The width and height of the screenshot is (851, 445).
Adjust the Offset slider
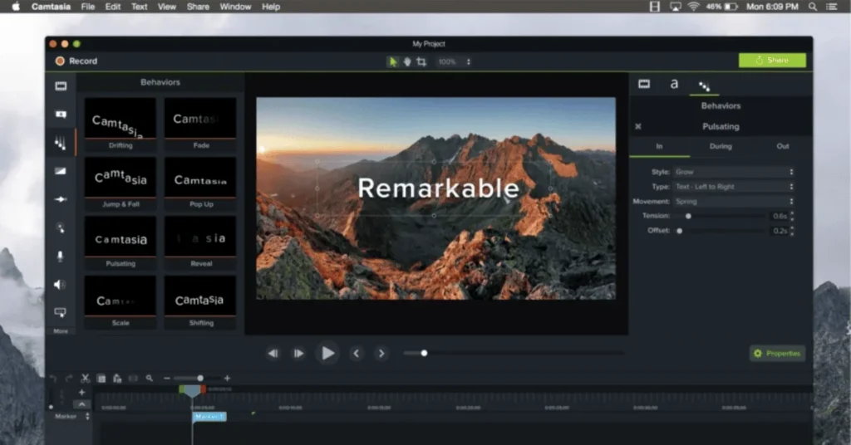click(x=680, y=230)
